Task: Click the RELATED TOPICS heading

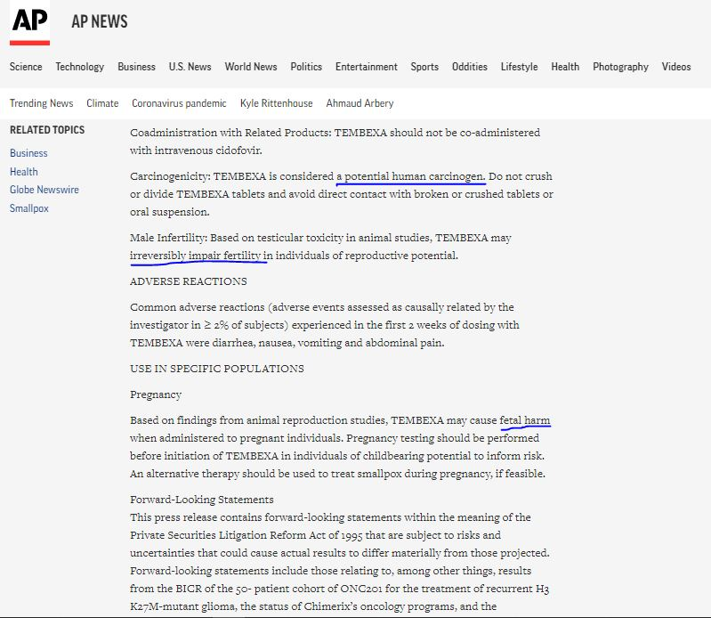Action: (47, 130)
